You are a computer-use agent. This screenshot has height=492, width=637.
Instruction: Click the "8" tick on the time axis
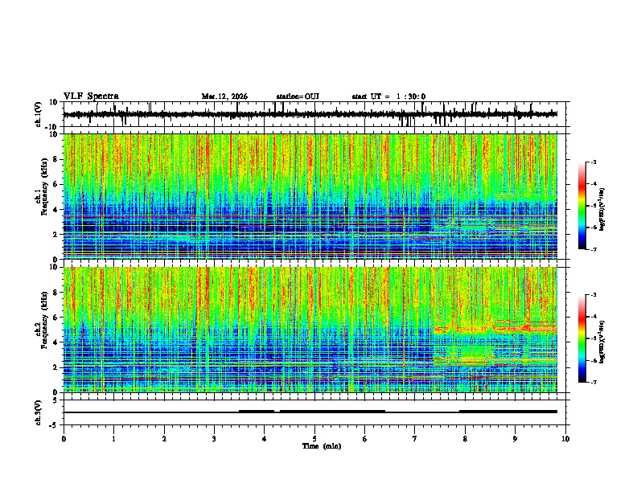click(465, 439)
